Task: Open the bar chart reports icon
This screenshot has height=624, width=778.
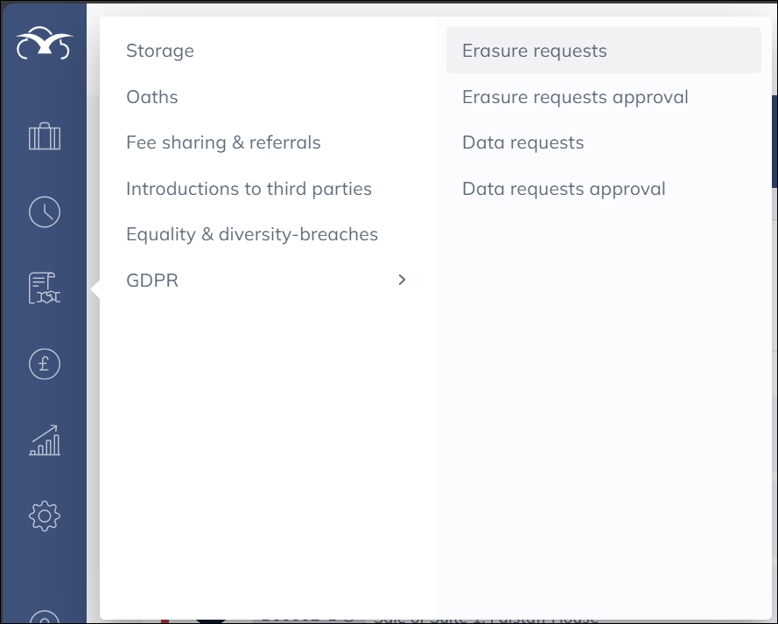Action: (x=45, y=440)
